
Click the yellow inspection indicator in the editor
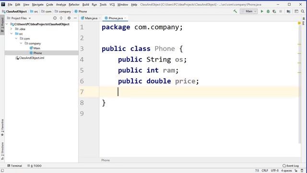coord(299,23)
